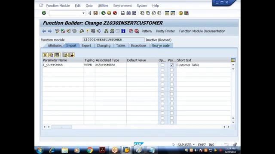Click the table settings grid icon
The image size is (275, 154).
tap(233, 60)
